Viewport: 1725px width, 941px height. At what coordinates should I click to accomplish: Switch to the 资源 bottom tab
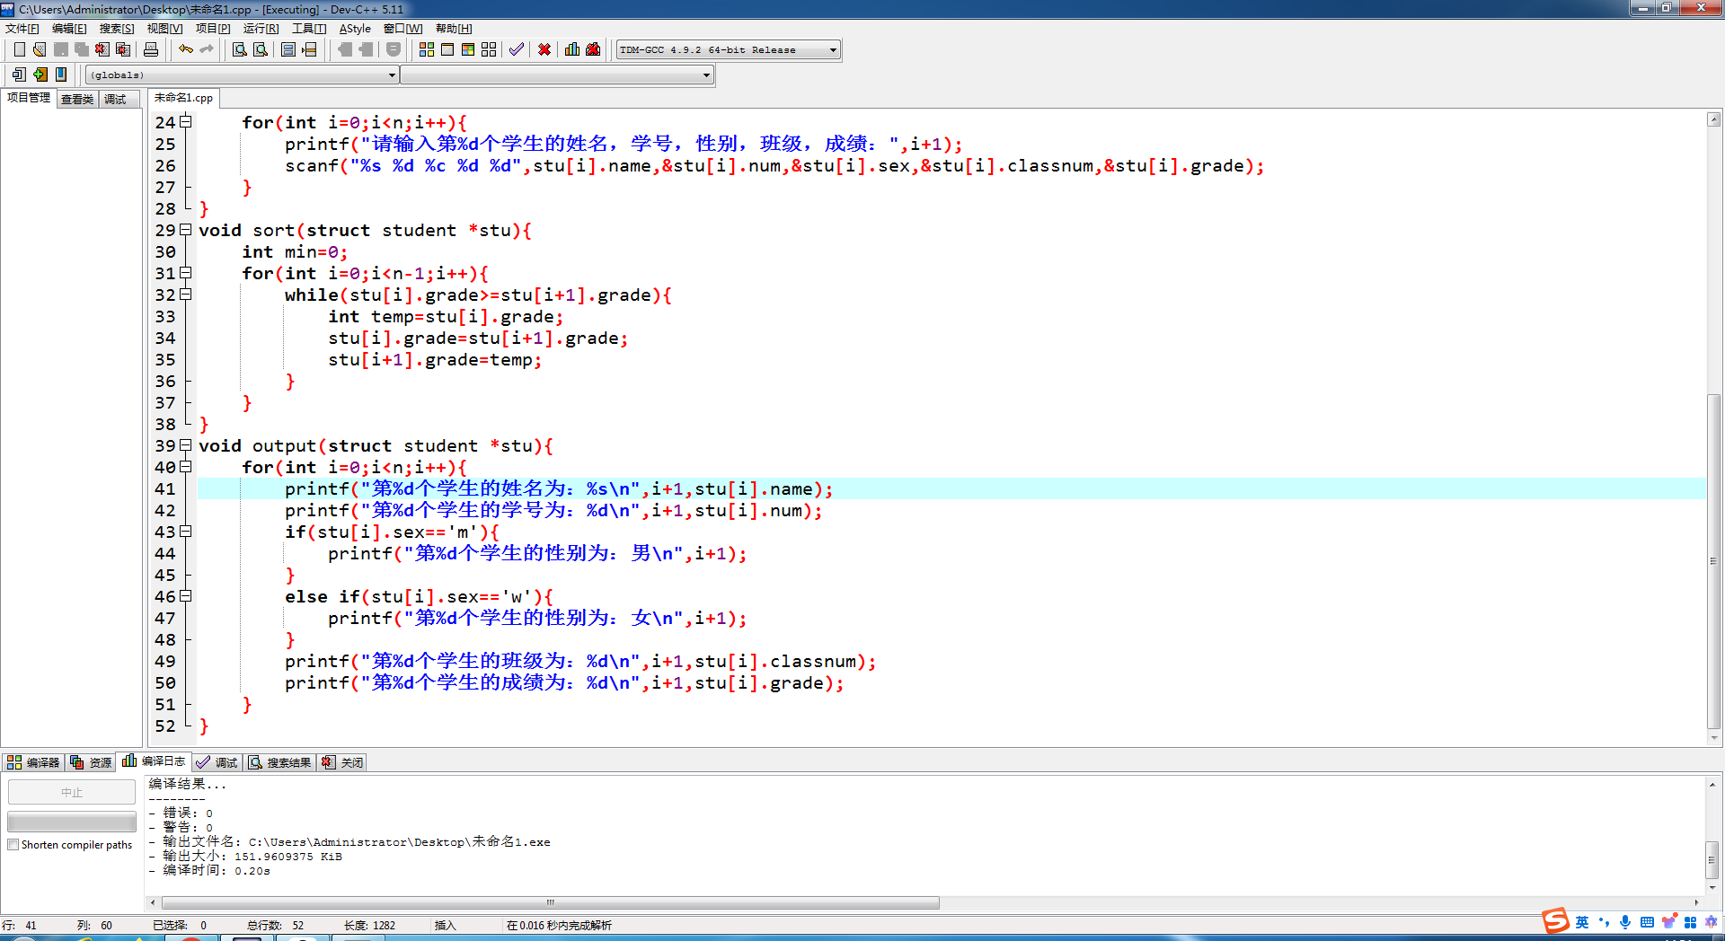[x=91, y=762]
